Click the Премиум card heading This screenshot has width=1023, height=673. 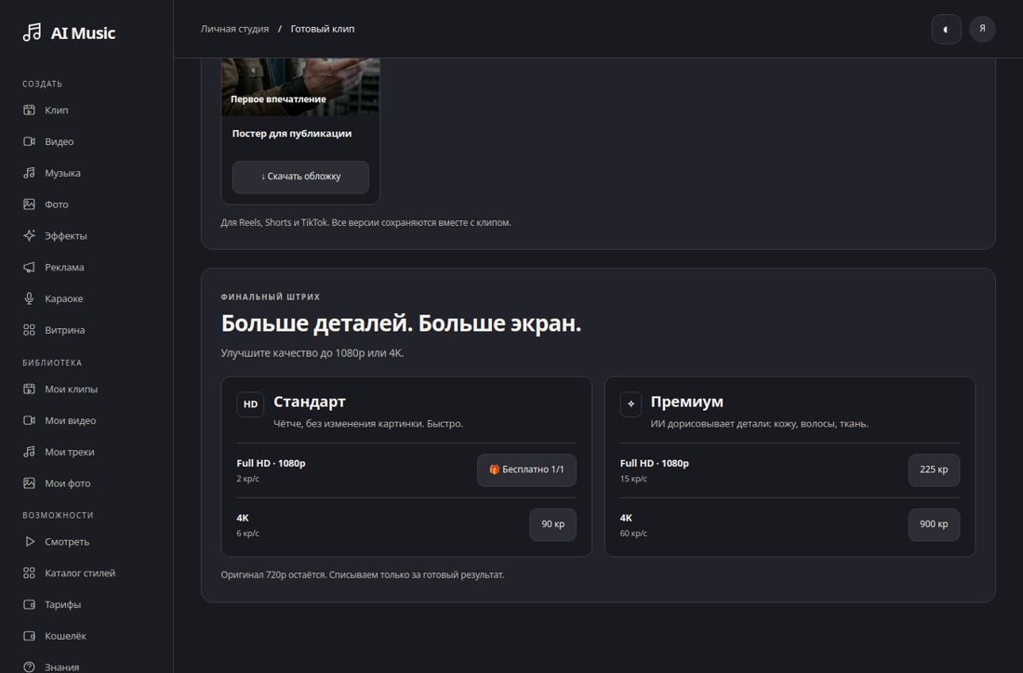point(687,402)
